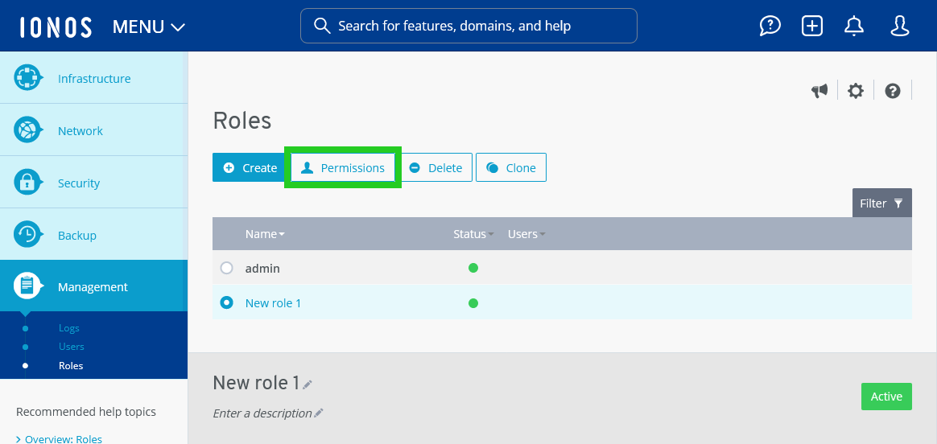Click the admin role name
Image resolution: width=937 pixels, height=444 pixels.
point(262,268)
